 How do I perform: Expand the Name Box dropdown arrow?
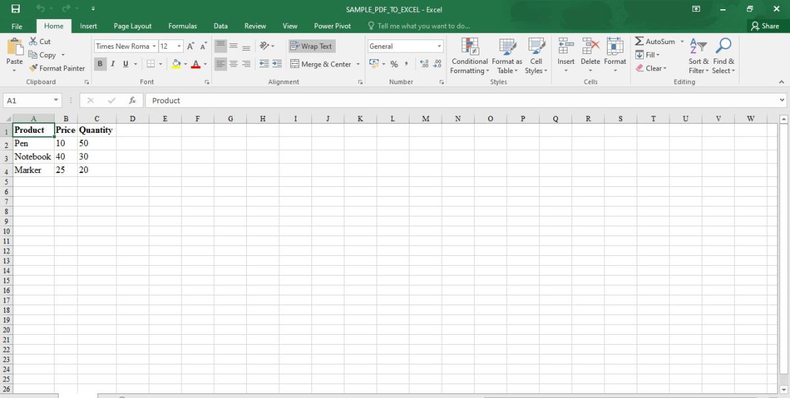click(x=56, y=101)
